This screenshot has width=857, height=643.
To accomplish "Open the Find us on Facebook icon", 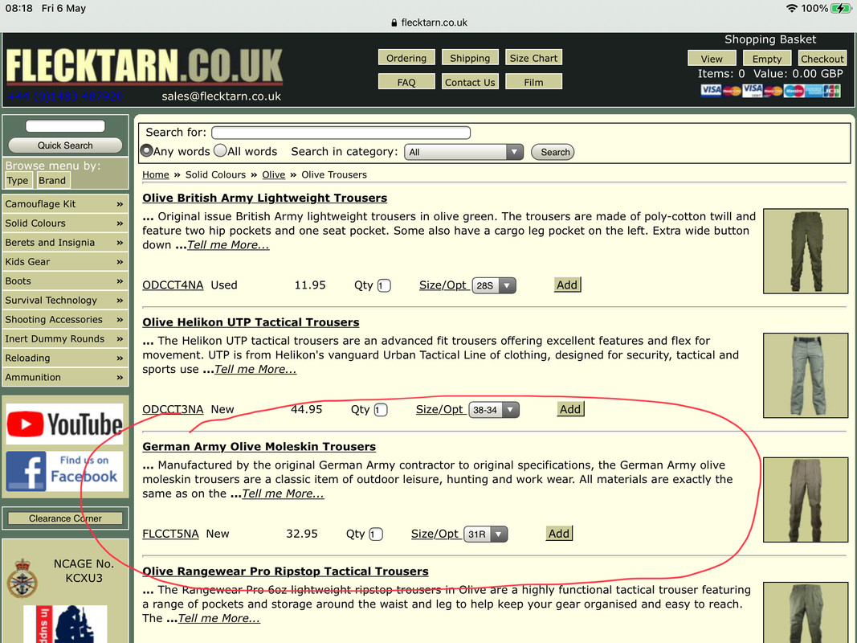I will coord(64,471).
